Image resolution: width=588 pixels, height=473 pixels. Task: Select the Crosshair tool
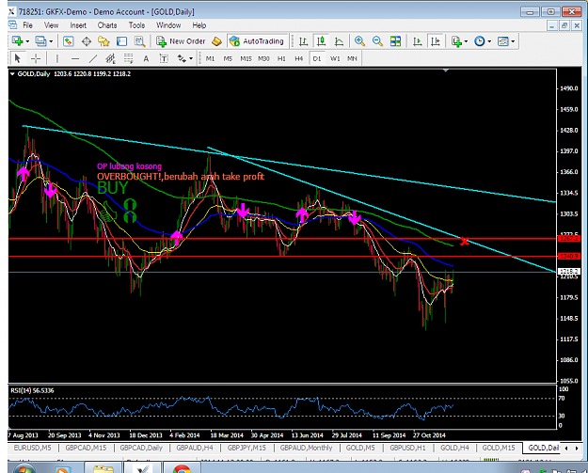pos(36,58)
